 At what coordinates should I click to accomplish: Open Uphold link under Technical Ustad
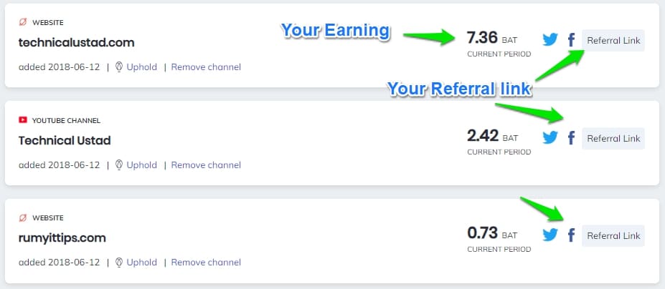tap(141, 165)
